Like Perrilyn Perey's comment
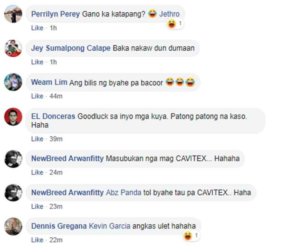The width and height of the screenshot is (281, 248). click(x=37, y=28)
